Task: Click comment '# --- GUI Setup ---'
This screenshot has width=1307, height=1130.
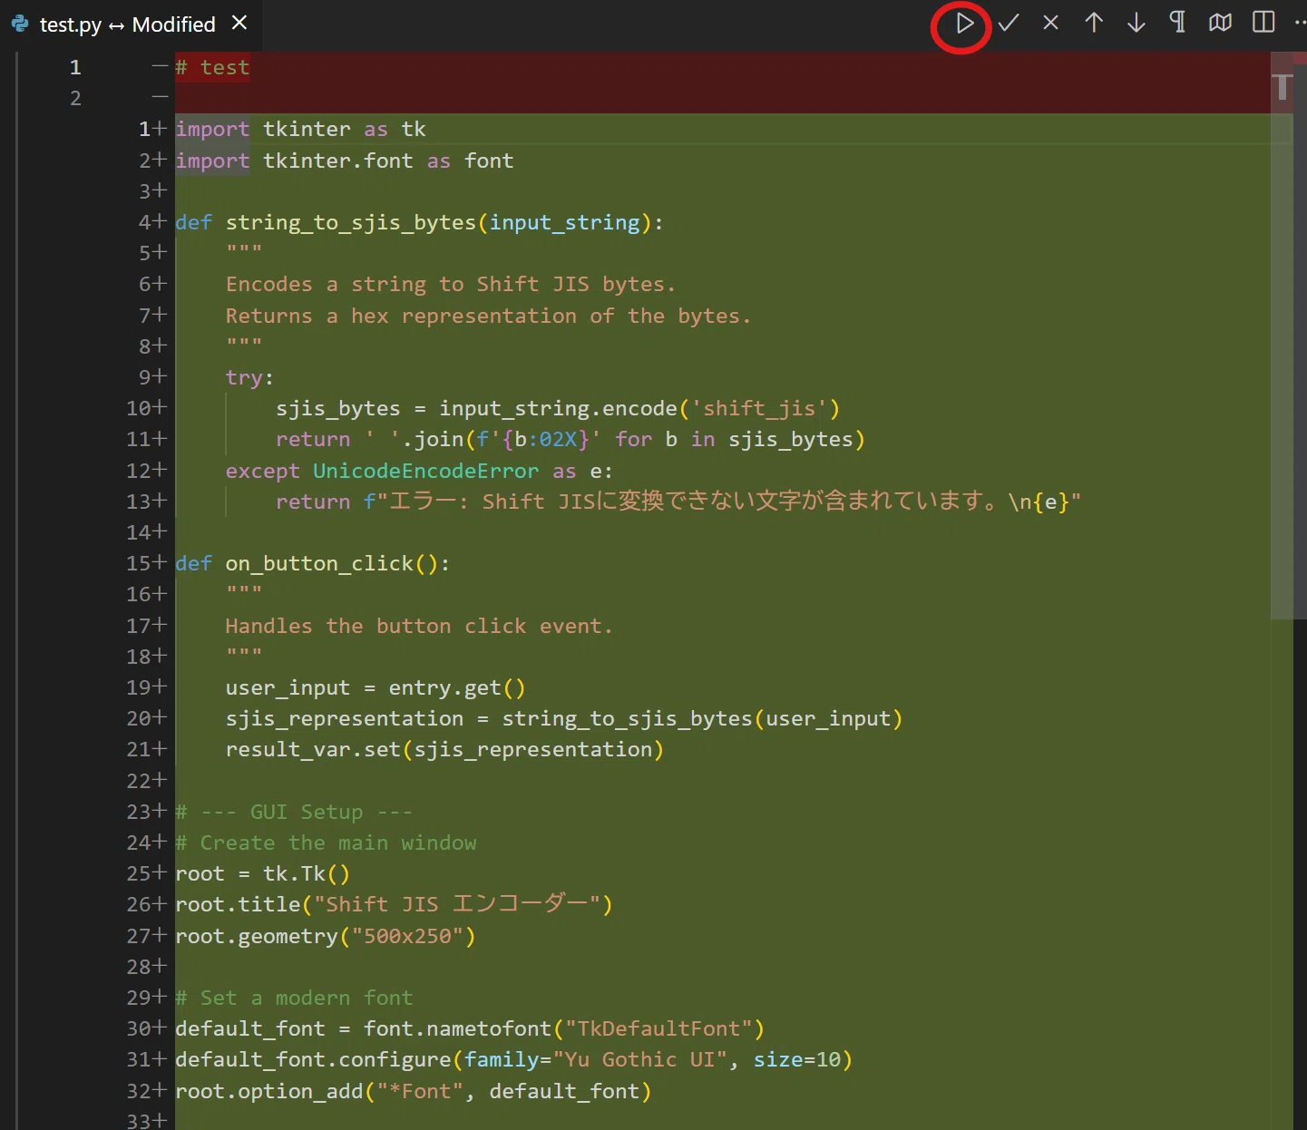Action: click(294, 812)
